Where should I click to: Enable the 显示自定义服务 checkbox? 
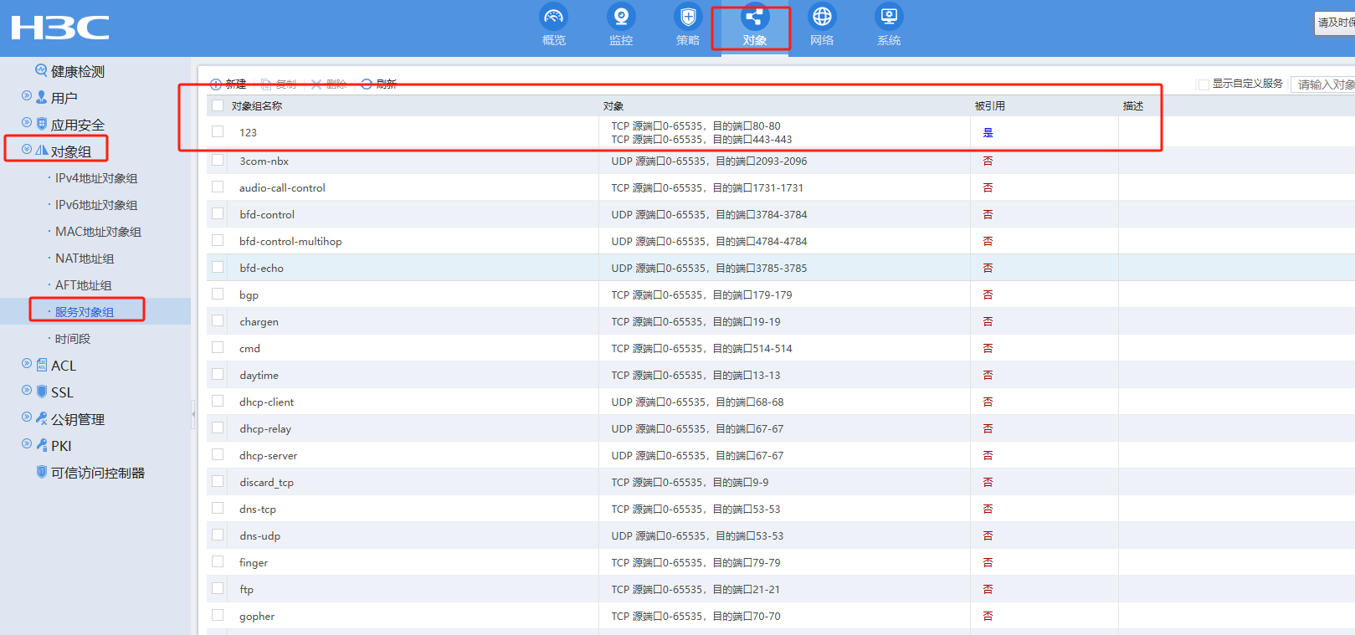(x=1204, y=84)
